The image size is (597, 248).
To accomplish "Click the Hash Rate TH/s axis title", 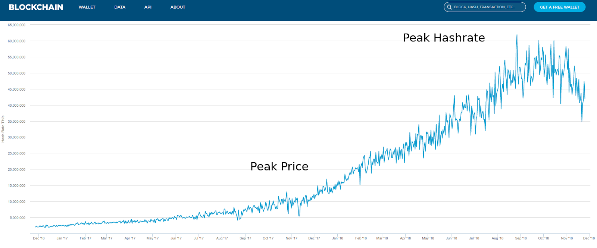I will 3,129.
